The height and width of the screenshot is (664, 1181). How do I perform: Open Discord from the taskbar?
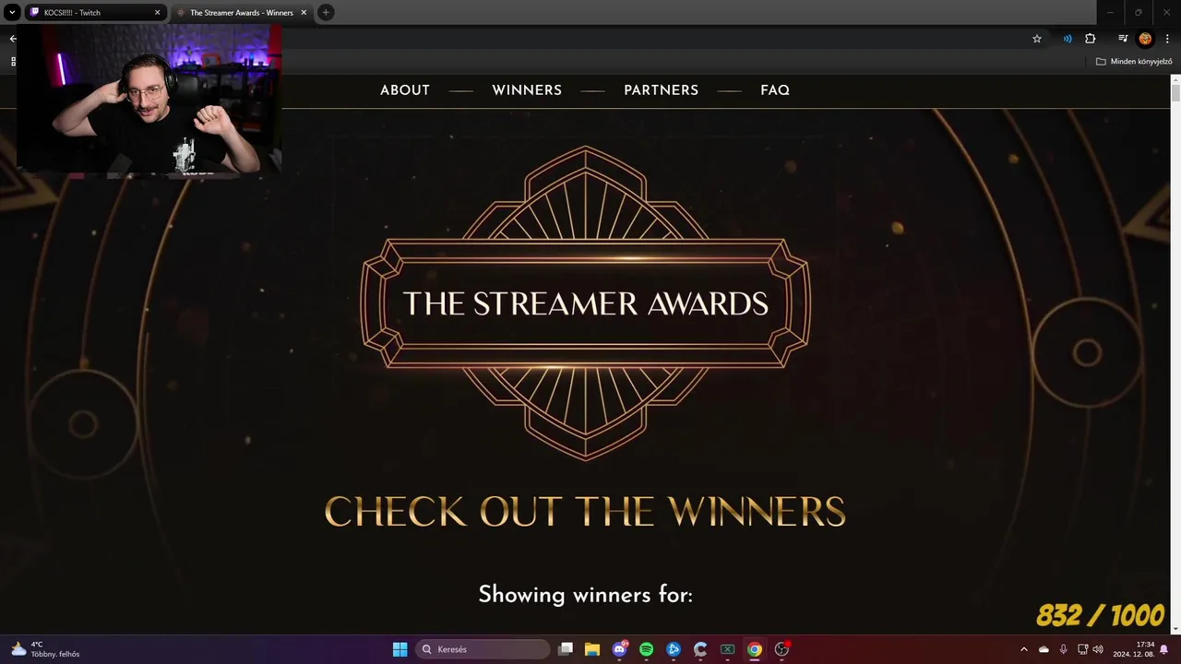[x=619, y=649]
